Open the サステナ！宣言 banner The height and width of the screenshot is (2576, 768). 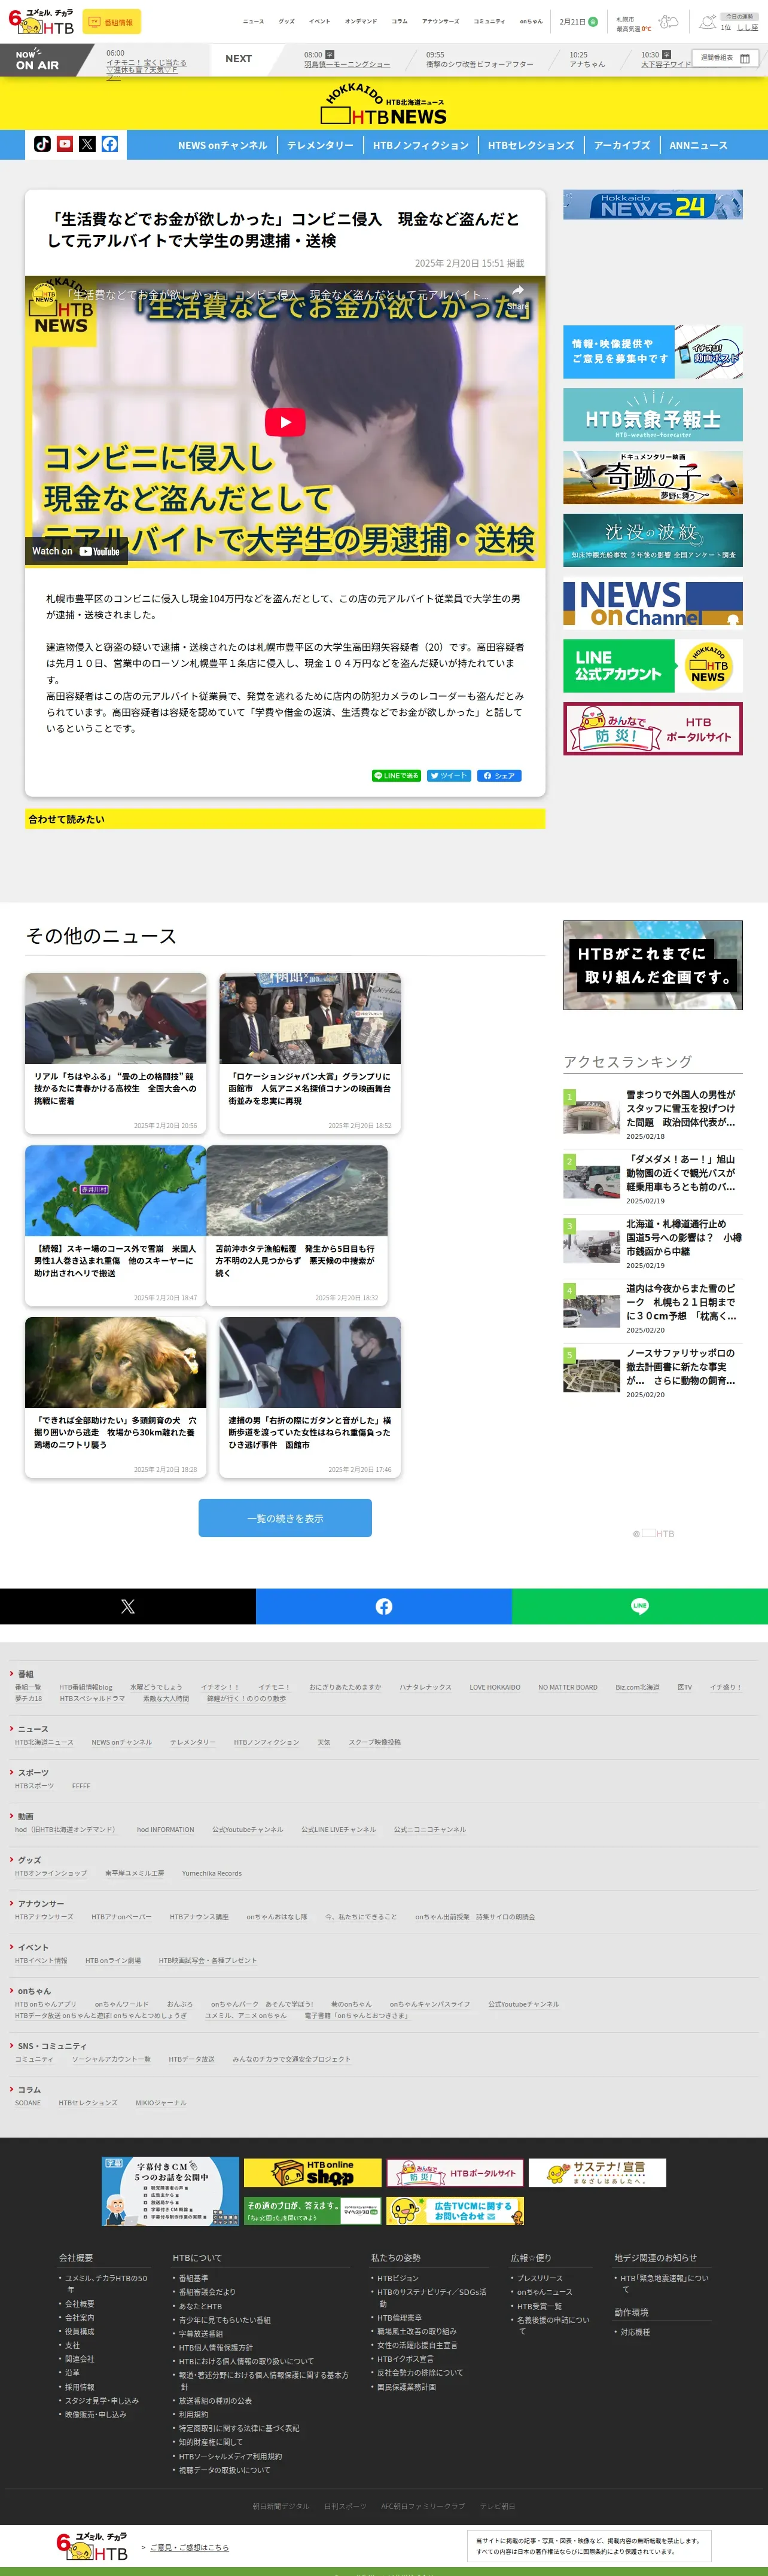click(597, 2172)
